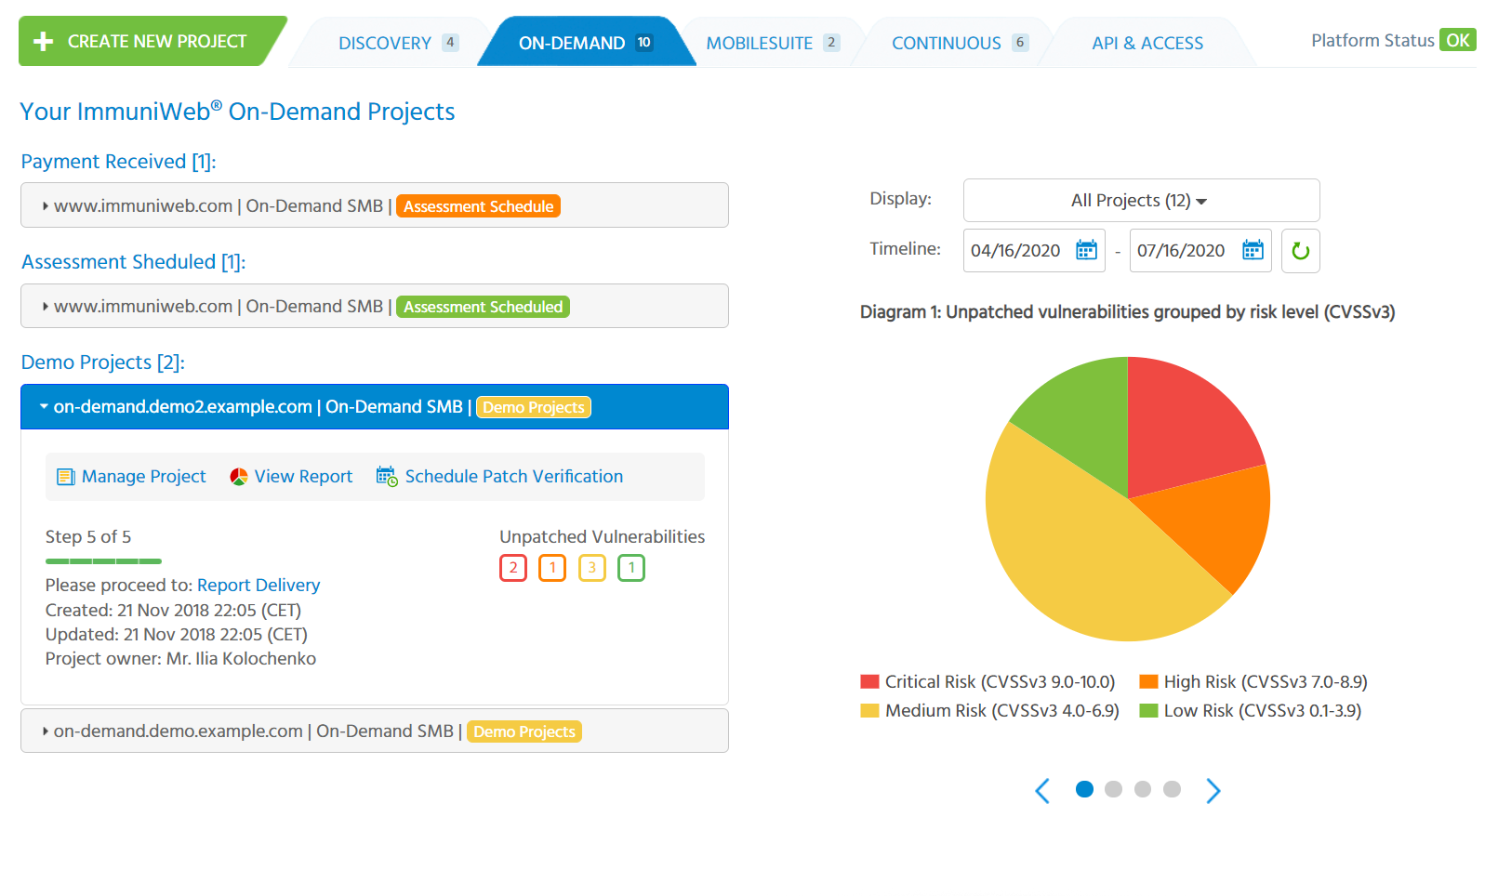The height and width of the screenshot is (896, 1498).
Task: Click the Project owner Mr. Ilia Kolochenko text
Action: (x=180, y=659)
